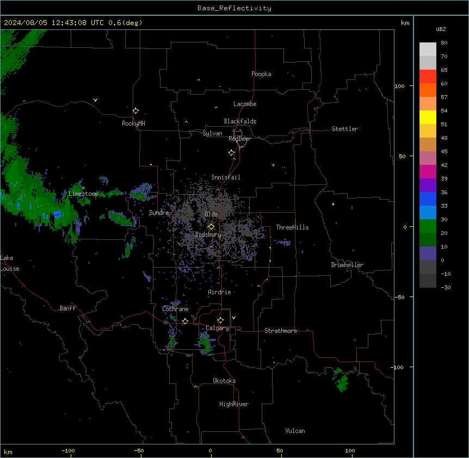Click the km label at top right
Image resolution: width=469 pixels, height=458 pixels.
click(x=405, y=23)
